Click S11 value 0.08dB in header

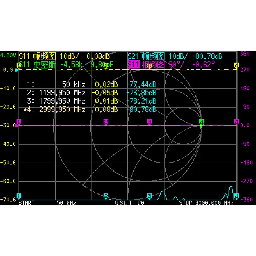coord(98,56)
